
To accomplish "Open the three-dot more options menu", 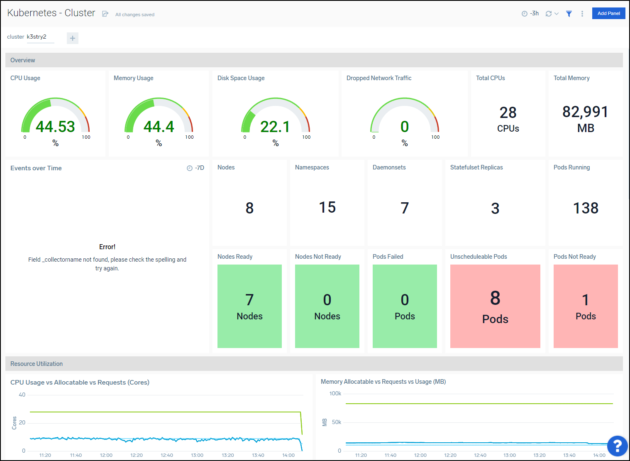I will coord(582,14).
